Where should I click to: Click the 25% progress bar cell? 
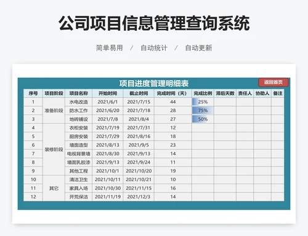coord(203,102)
